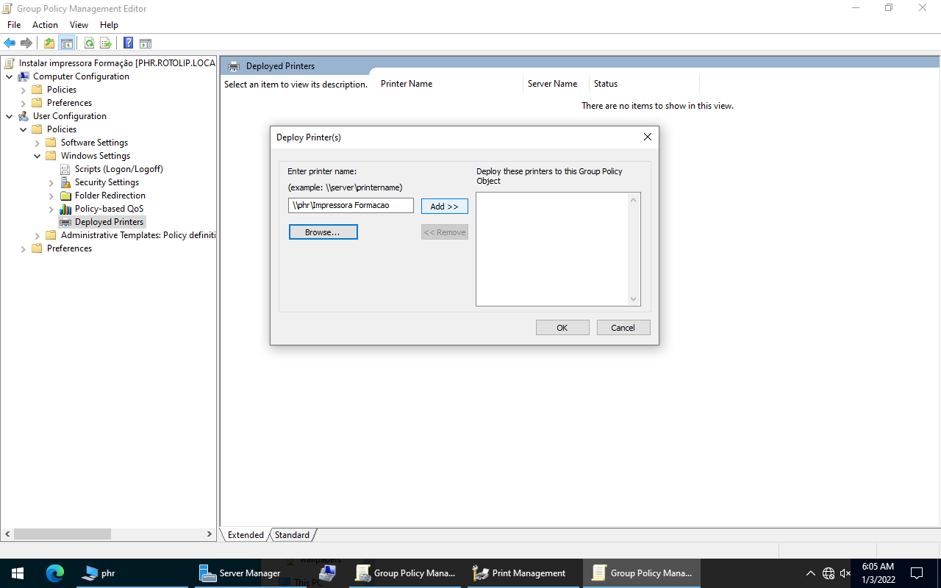Open the Action menu

coord(45,25)
